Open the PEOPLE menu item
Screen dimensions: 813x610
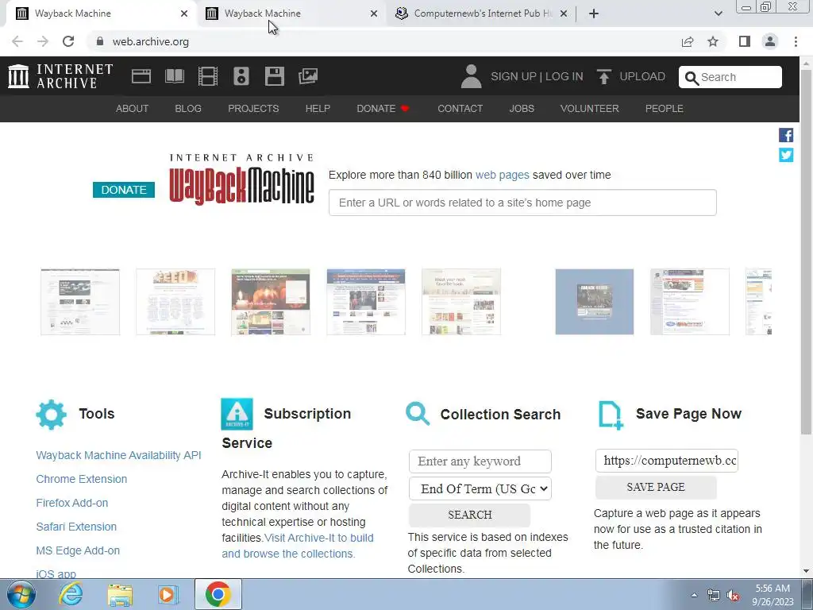(x=665, y=108)
